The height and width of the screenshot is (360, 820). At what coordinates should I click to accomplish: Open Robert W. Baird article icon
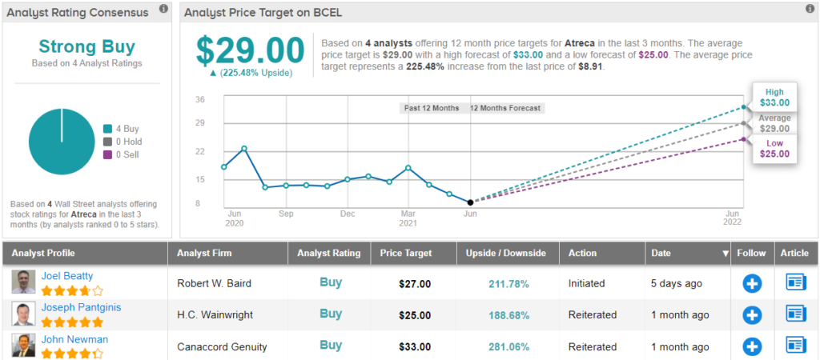(796, 282)
